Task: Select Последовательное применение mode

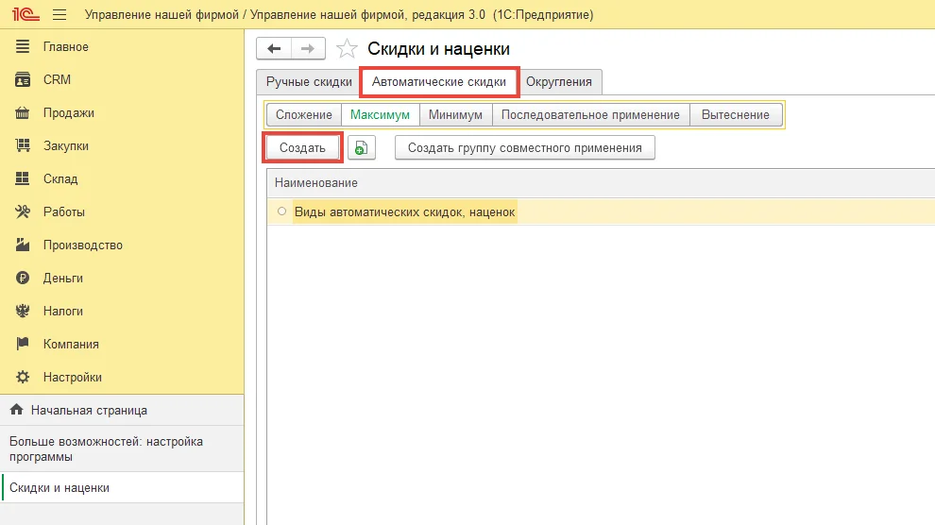Action: click(590, 115)
